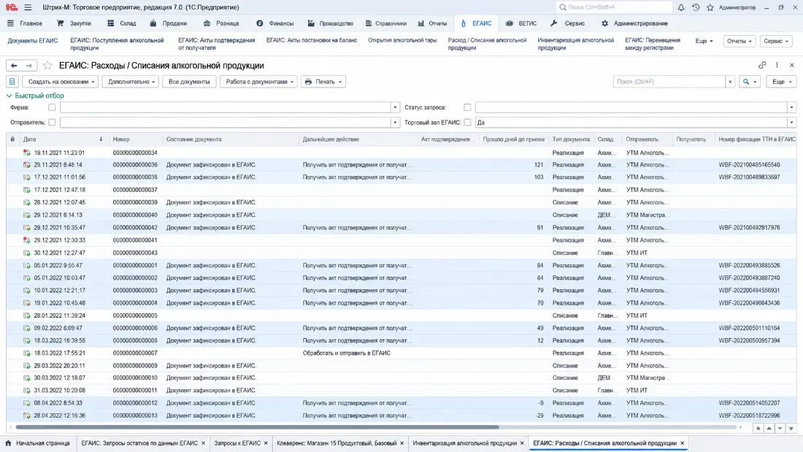Click the horizontal table scrollbar
The image size is (803, 452).
(257, 427)
